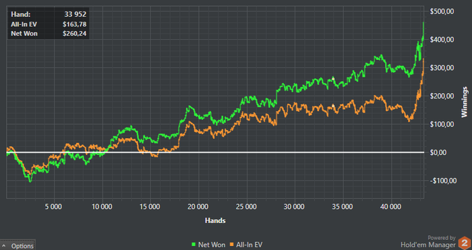Click the All-In EV value $163,78
472x250 pixels.
pos(75,24)
